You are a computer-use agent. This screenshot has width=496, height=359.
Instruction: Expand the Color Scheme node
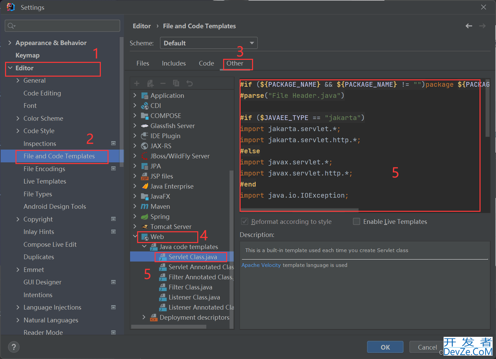[x=18, y=118]
